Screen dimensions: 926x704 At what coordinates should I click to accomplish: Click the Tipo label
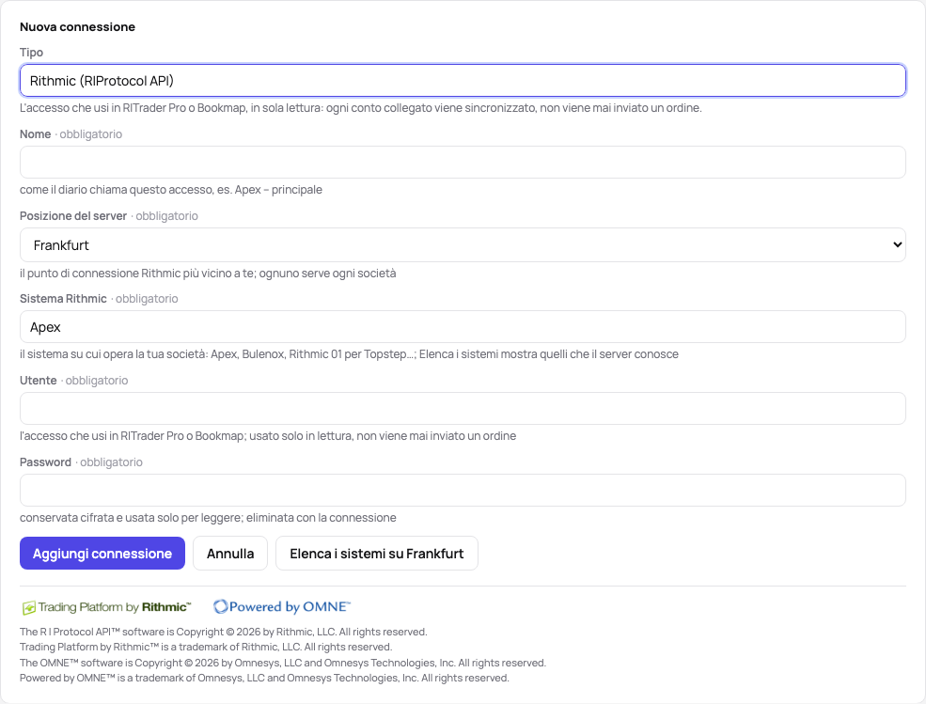31,53
